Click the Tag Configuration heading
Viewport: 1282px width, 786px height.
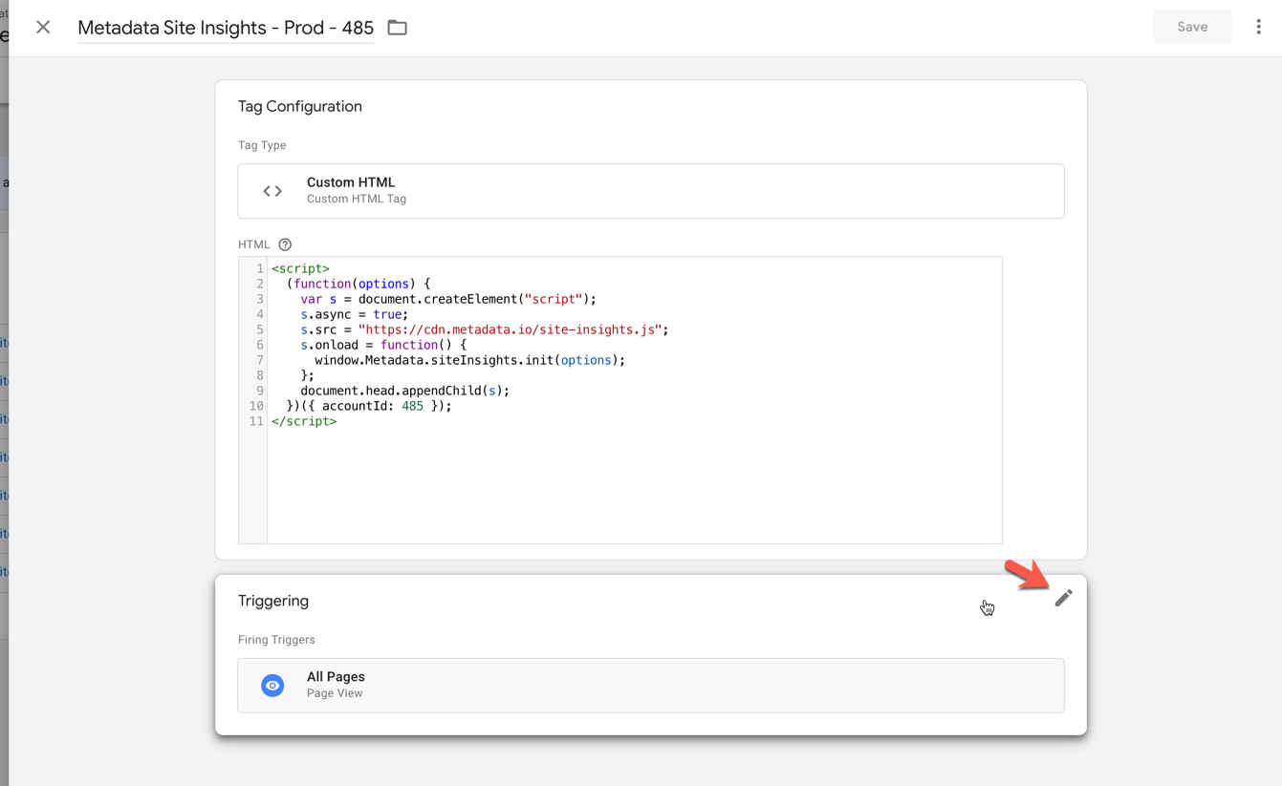tap(300, 107)
